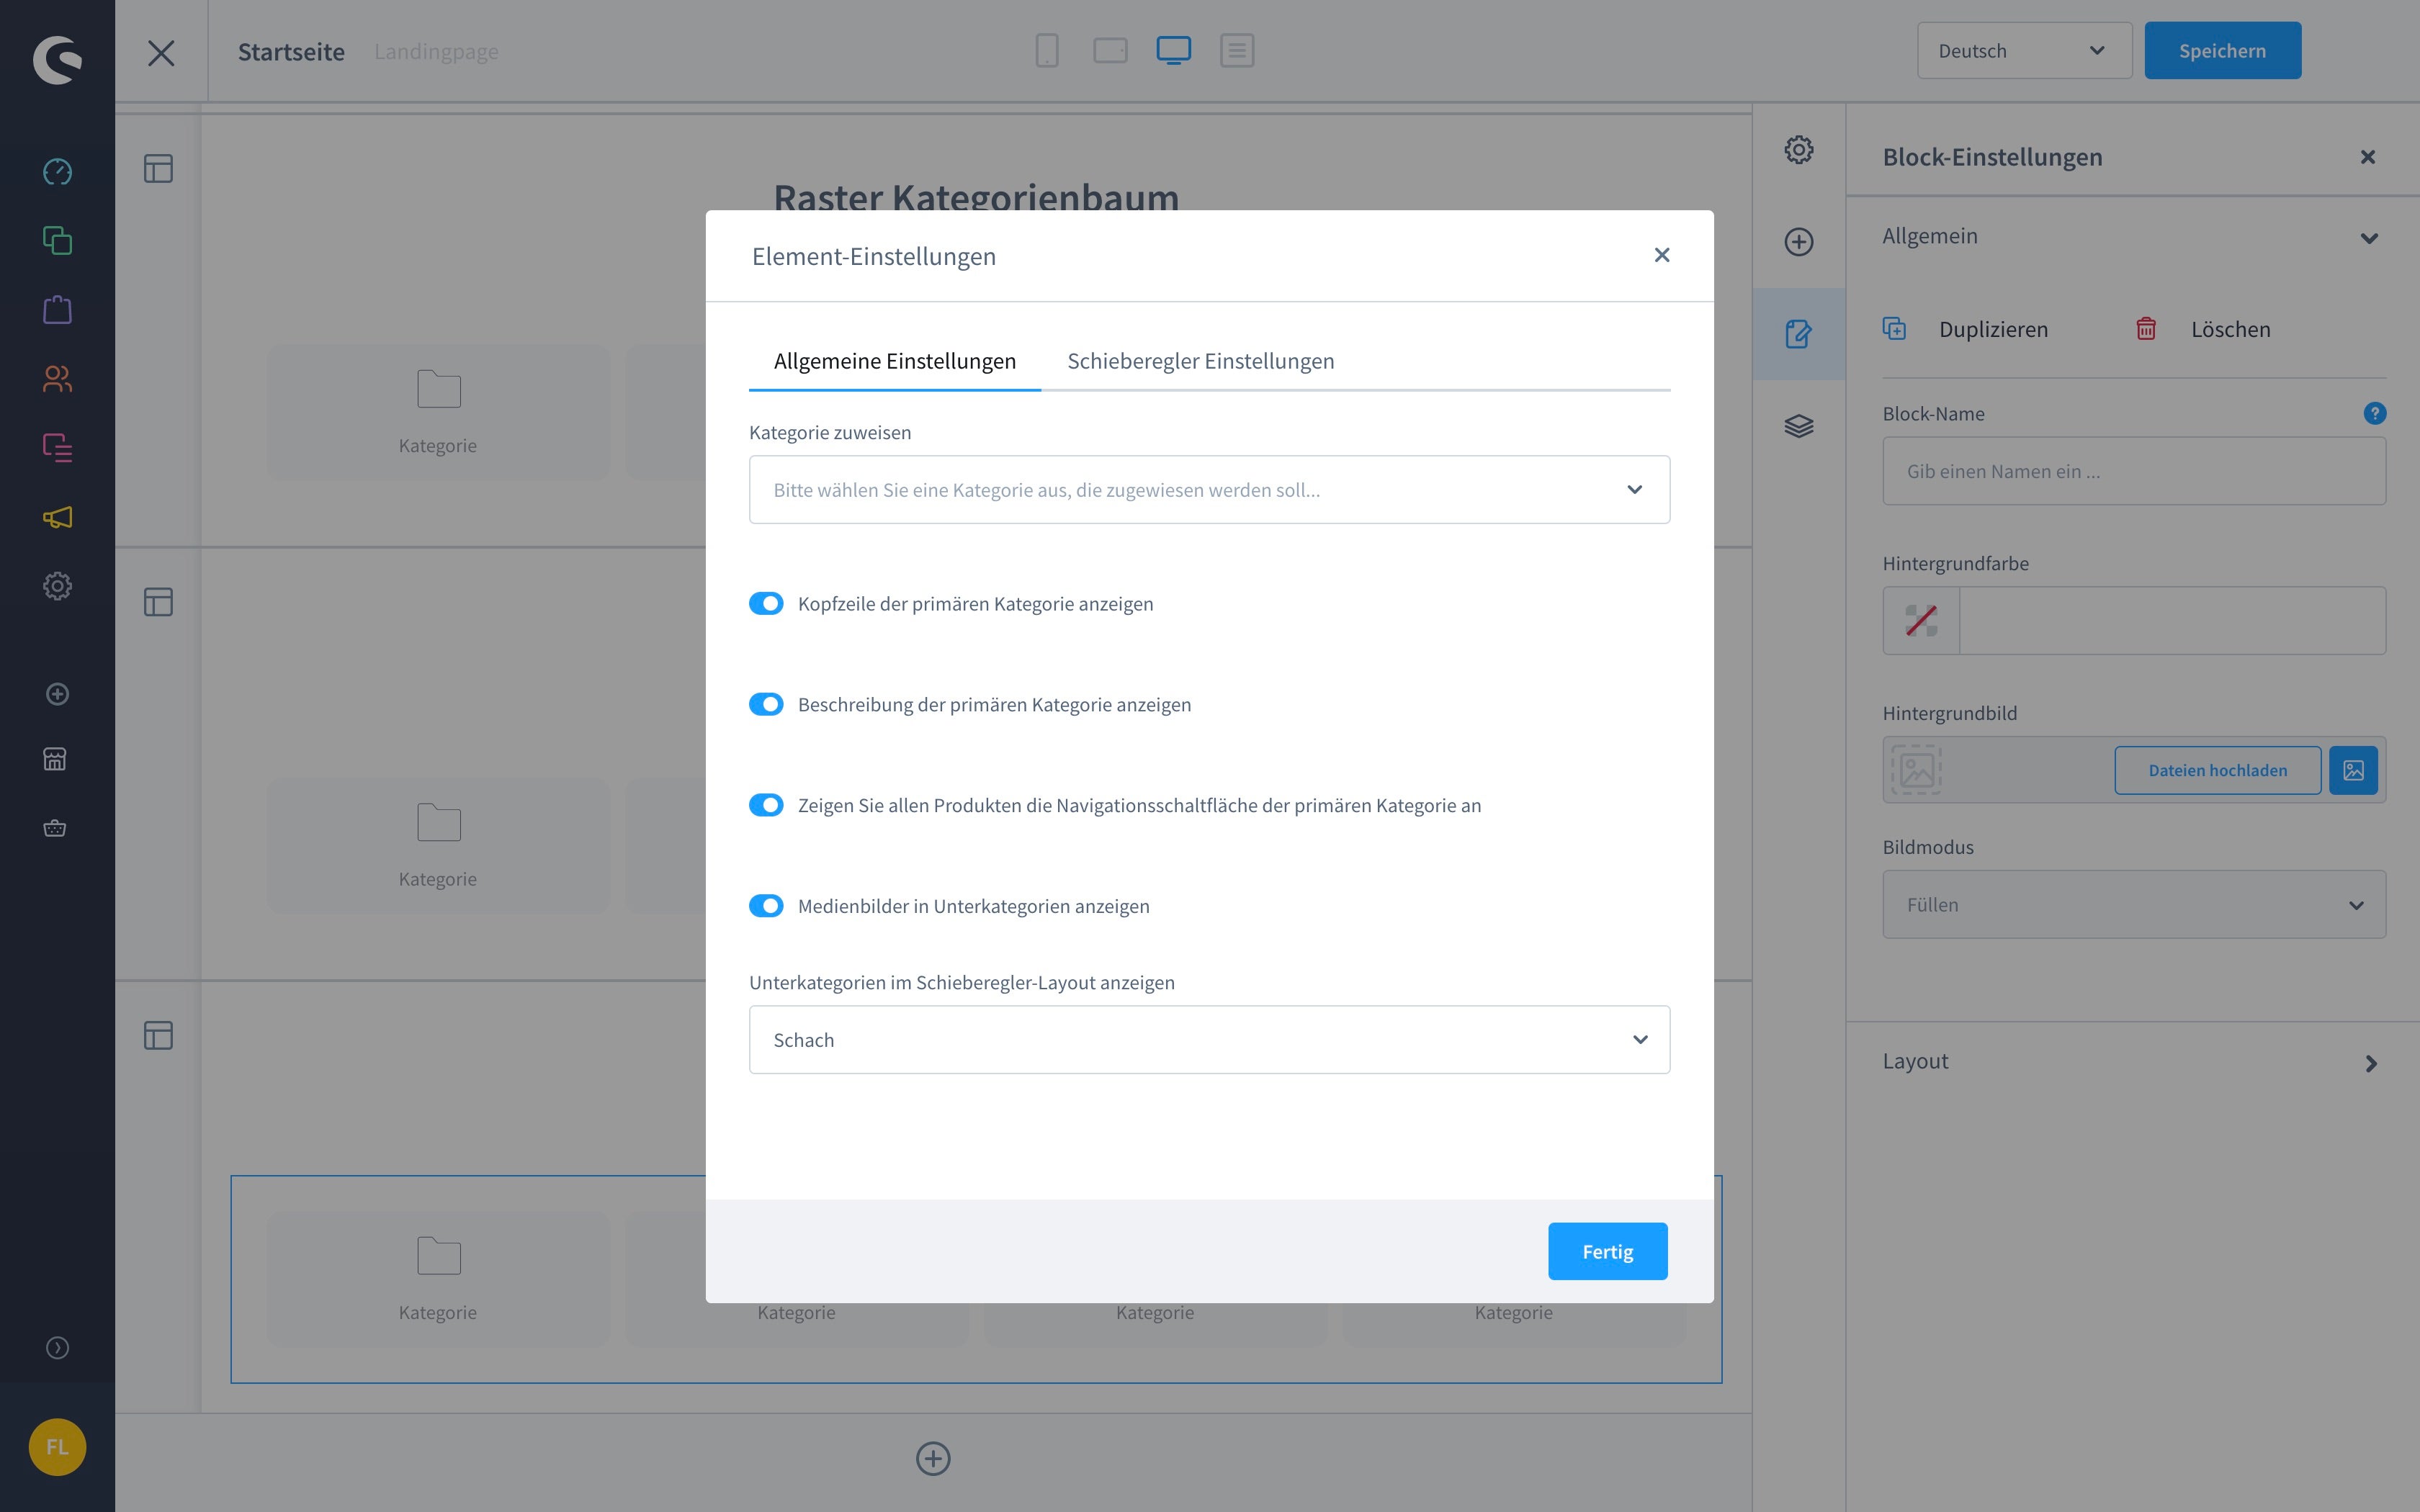Open the block edit icon in rail
2420x1512 pixels.
click(x=1799, y=334)
